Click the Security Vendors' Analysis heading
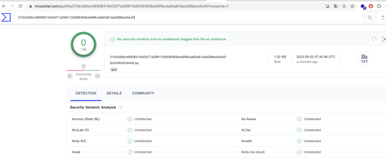The image size is (386, 159). click(93, 107)
